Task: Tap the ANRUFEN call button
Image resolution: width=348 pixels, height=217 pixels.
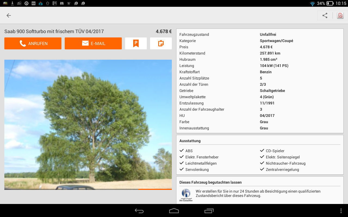Action: 33,43
